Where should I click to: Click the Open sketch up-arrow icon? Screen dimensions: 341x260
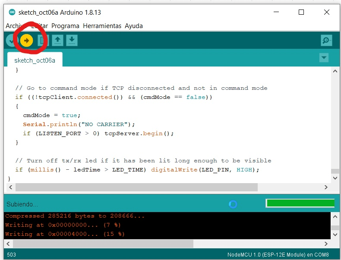[57, 41]
